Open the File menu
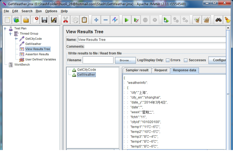 (x=6, y=11)
